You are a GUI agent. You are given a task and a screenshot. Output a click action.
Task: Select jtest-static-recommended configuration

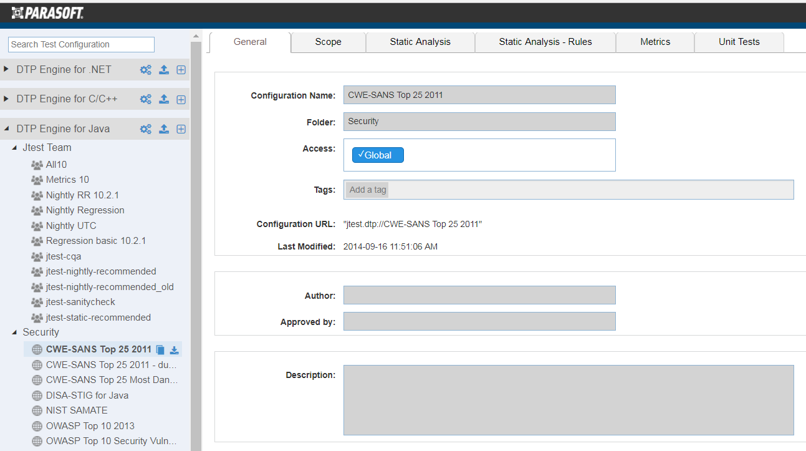(x=98, y=318)
